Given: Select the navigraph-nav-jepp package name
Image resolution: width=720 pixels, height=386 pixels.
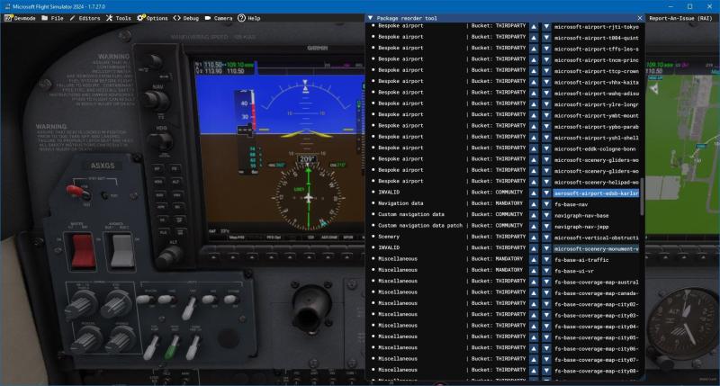Looking at the screenshot, I should coord(581,227).
